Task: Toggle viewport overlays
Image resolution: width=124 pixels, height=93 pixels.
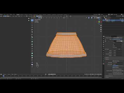Action: [92, 18]
